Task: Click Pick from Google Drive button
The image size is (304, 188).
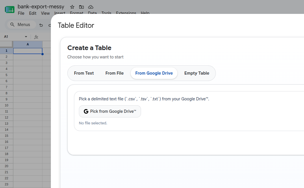Action: [110, 111]
